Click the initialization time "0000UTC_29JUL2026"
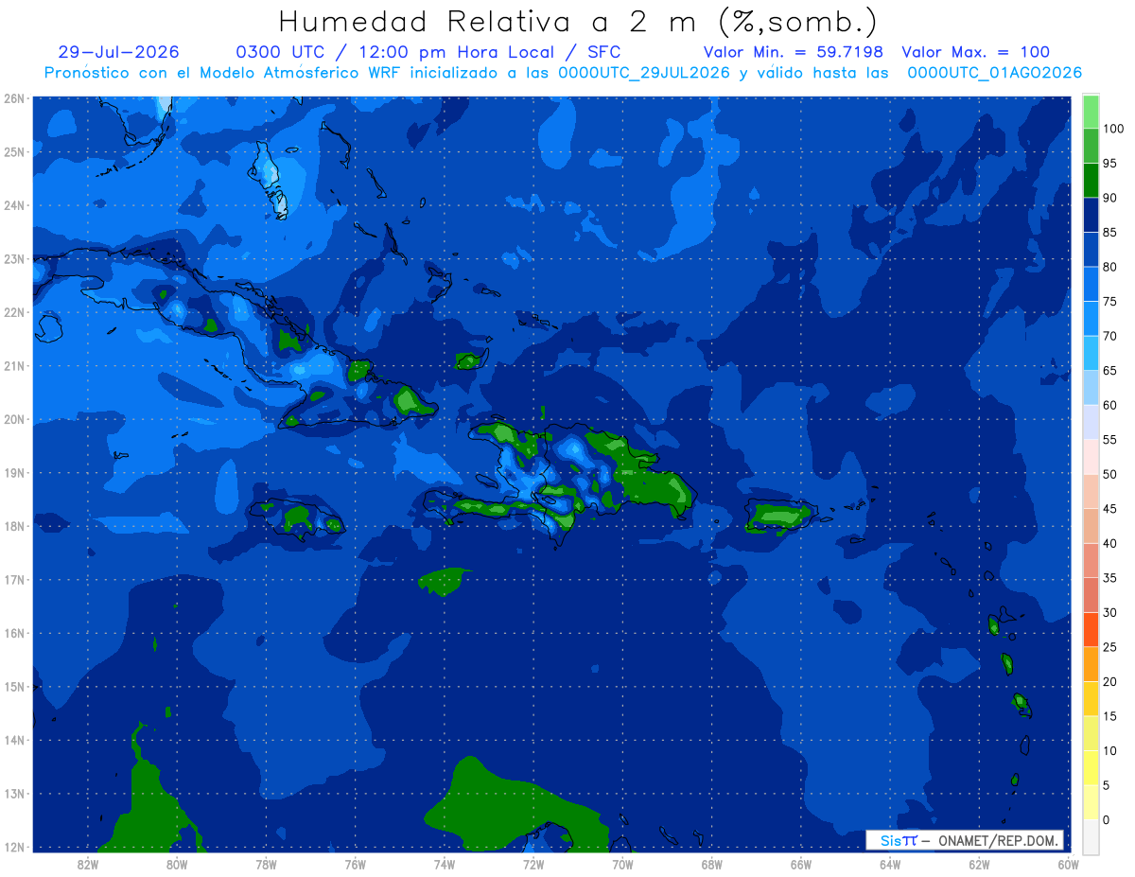1135x877 pixels. pyautogui.click(x=644, y=73)
